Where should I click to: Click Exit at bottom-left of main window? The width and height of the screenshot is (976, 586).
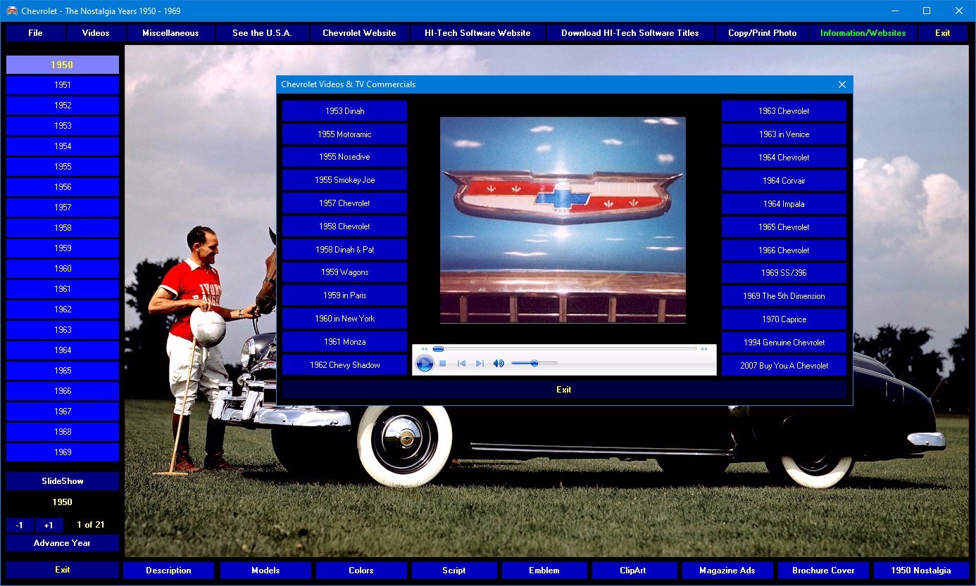(63, 570)
